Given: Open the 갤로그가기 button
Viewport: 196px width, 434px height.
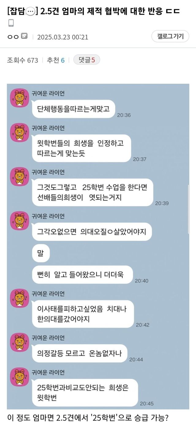Looking at the screenshot, I should [170, 36].
